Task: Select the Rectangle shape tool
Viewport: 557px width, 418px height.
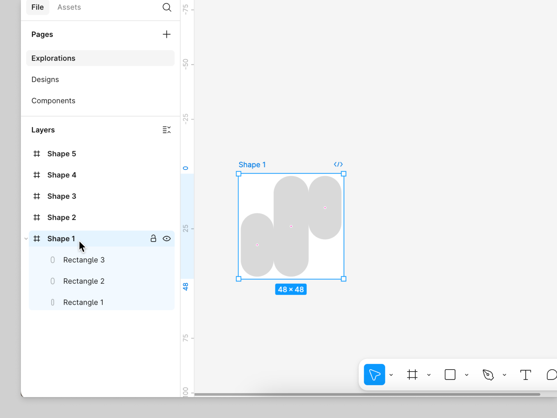Action: [450, 374]
